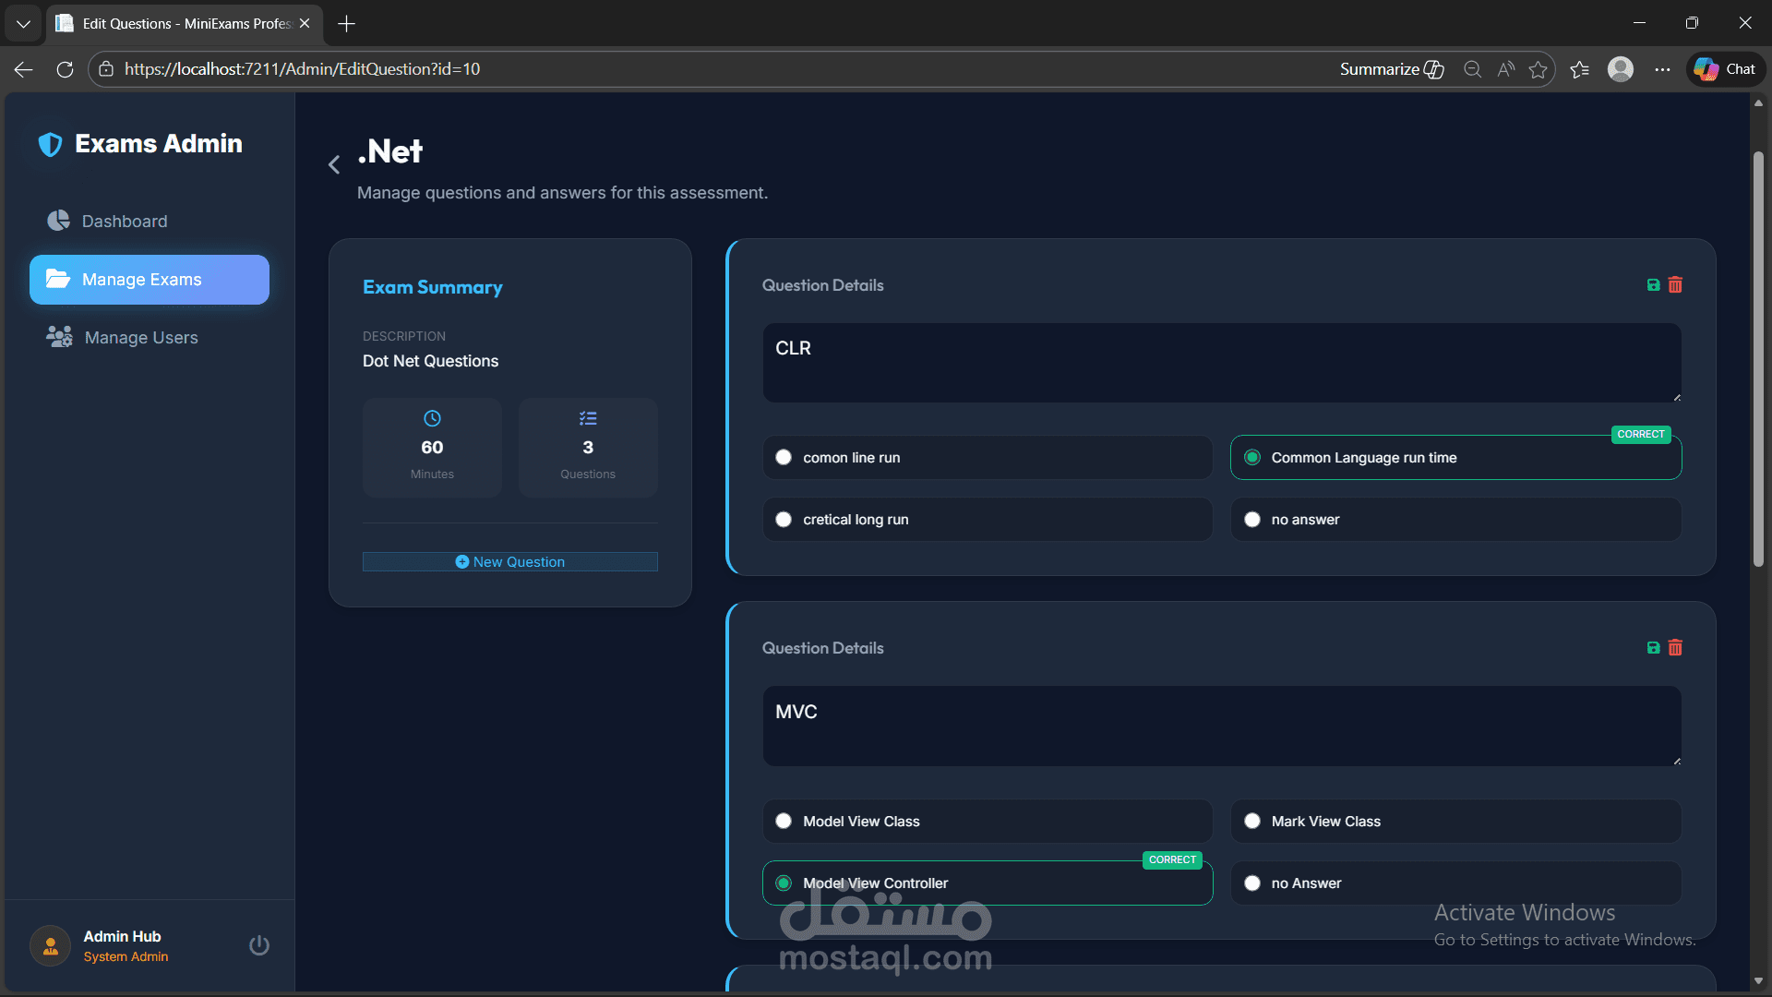Open Dashboard in the sidebar
The width and height of the screenshot is (1772, 997).
pyautogui.click(x=125, y=222)
